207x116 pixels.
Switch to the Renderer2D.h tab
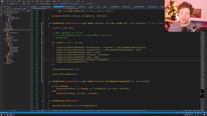[x=34, y=6]
